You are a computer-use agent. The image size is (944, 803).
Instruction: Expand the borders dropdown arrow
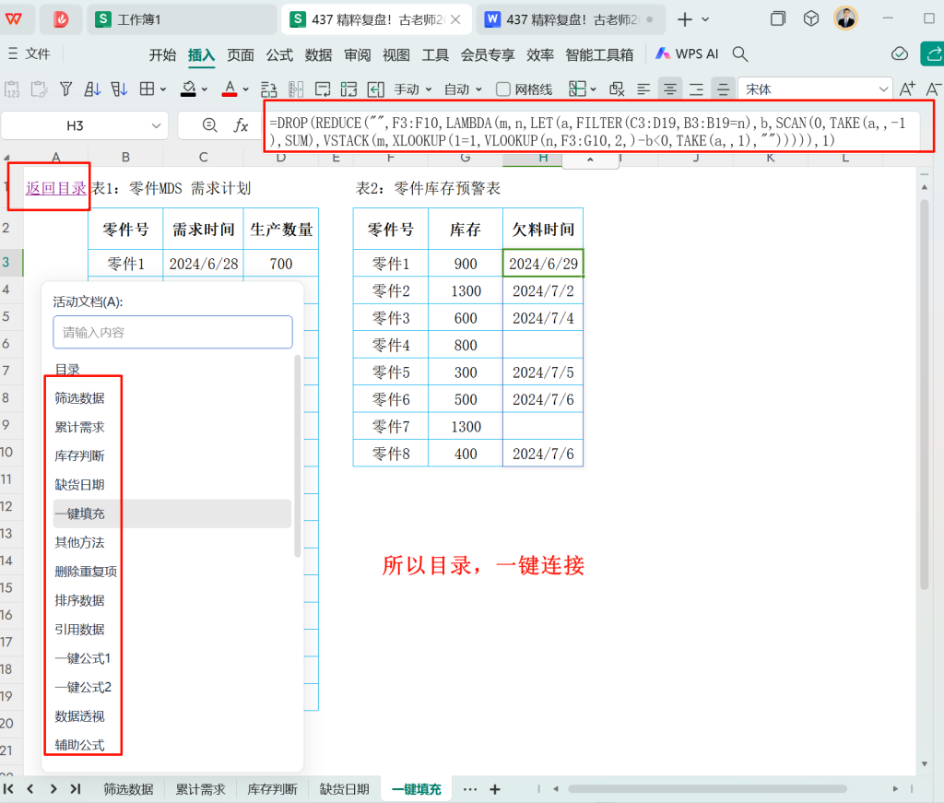coord(163,89)
